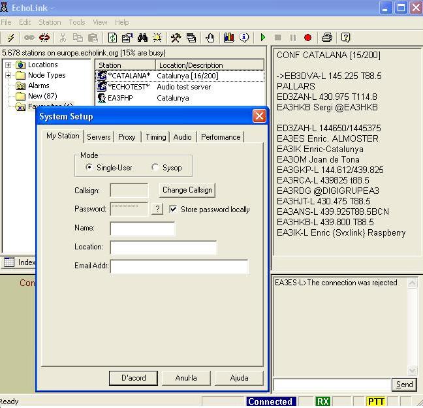This screenshot has width=423, height=408.
Task: Open the View menu
Action: point(100,22)
